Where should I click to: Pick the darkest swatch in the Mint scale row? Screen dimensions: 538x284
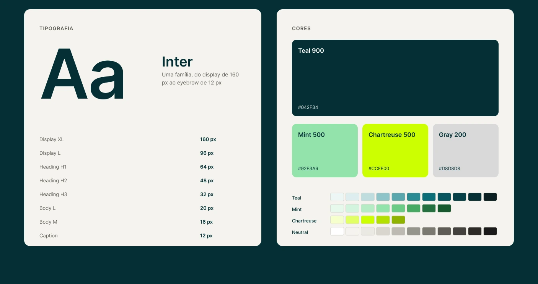click(444, 208)
